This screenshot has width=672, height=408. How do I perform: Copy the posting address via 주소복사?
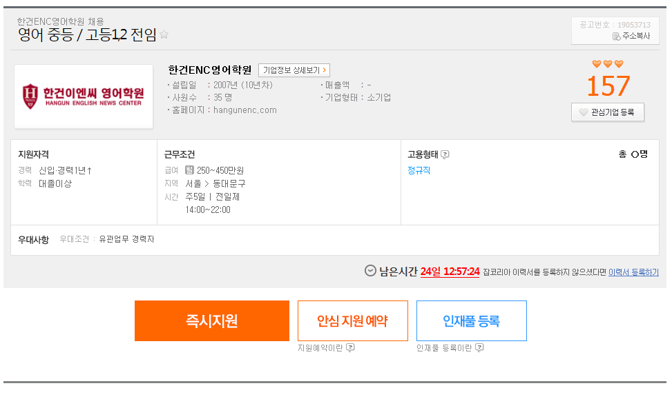pyautogui.click(x=631, y=36)
